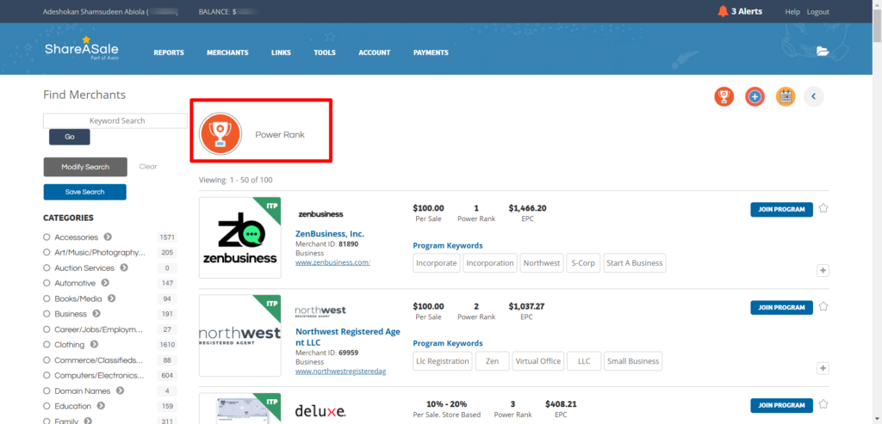
Task: Open the orange calendar icon
Action: [785, 96]
